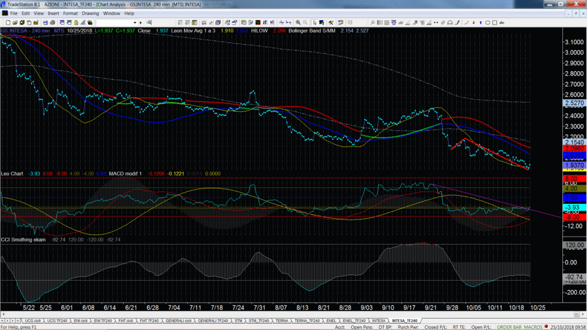This screenshot has height=330, width=587.
Task: Switch to the UCG TF240 tab
Action: click(x=57, y=321)
